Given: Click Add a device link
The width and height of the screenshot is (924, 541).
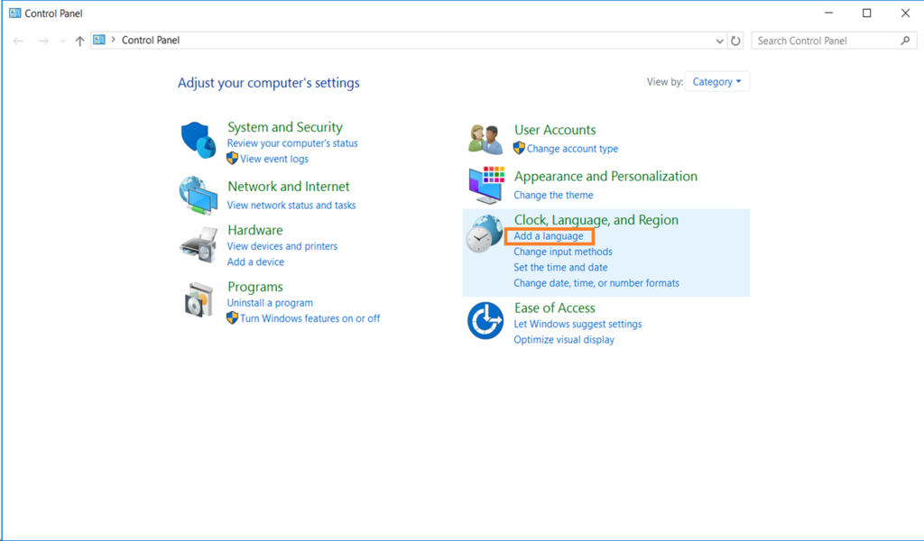Looking at the screenshot, I should 255,262.
